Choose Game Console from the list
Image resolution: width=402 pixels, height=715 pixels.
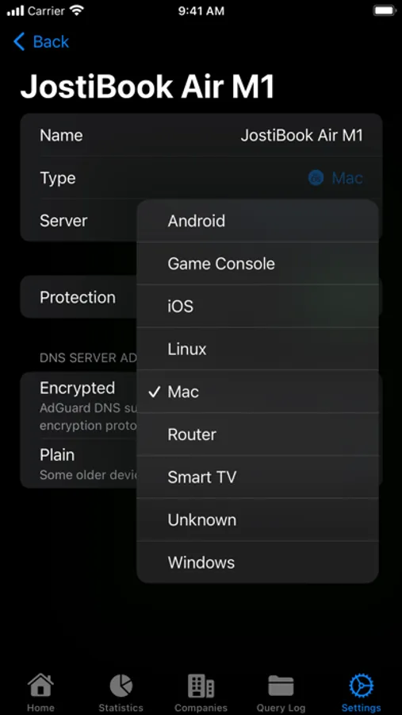pos(258,264)
